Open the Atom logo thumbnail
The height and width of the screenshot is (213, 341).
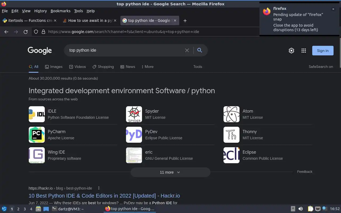coord(232,114)
